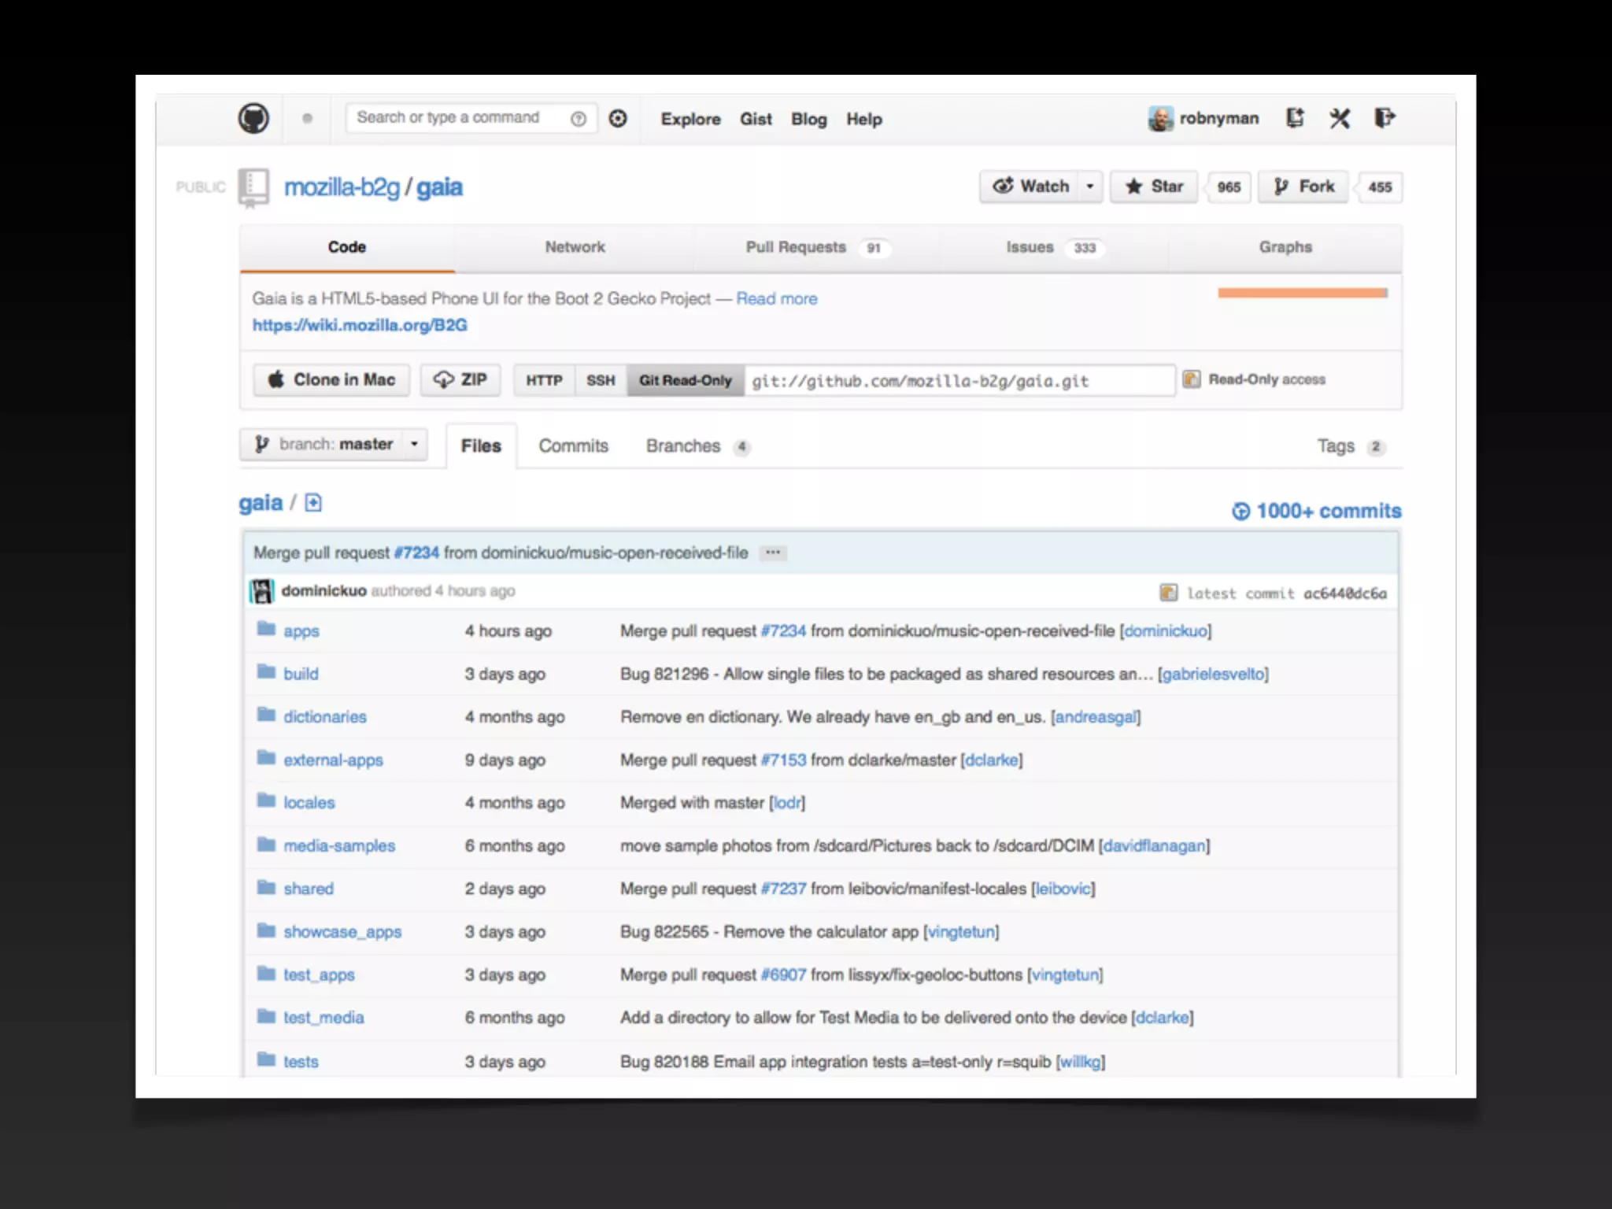Click the create new repository icon
Image resolution: width=1612 pixels, height=1209 pixels.
[1295, 118]
